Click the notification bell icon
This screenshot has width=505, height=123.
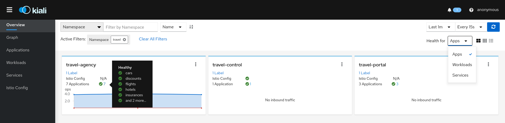(449, 10)
